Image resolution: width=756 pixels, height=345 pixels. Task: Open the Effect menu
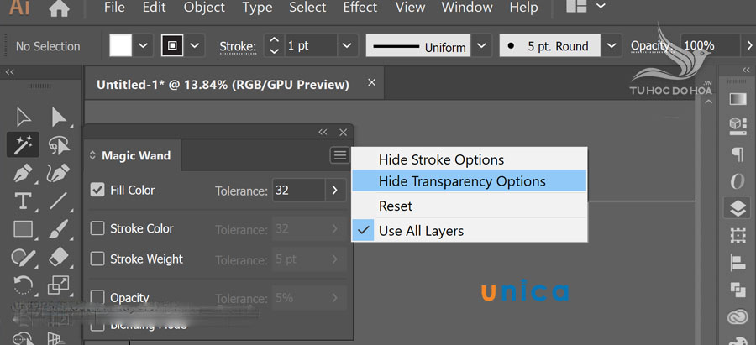[360, 8]
